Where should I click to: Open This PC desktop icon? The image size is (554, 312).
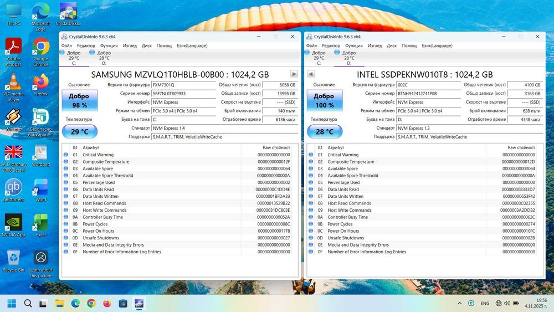13,14
